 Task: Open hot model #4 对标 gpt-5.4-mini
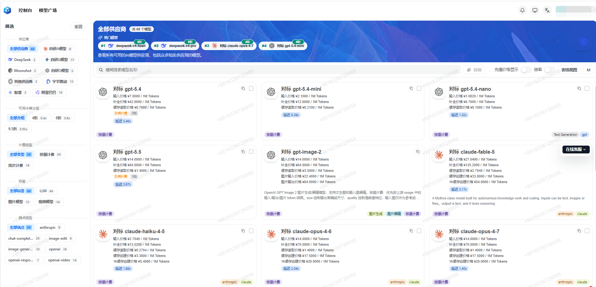pyautogui.click(x=283, y=46)
